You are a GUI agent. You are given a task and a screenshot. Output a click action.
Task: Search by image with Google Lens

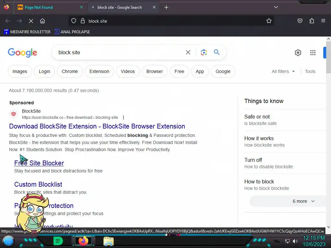pyautogui.click(x=204, y=52)
